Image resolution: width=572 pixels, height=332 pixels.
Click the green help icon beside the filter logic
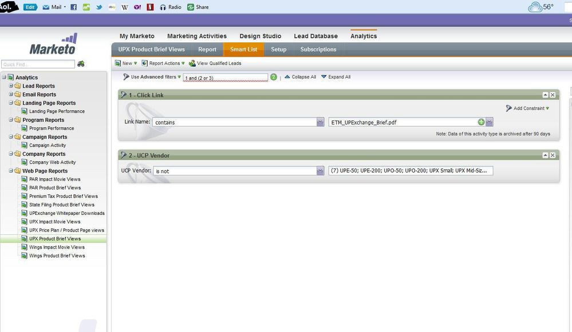274,77
